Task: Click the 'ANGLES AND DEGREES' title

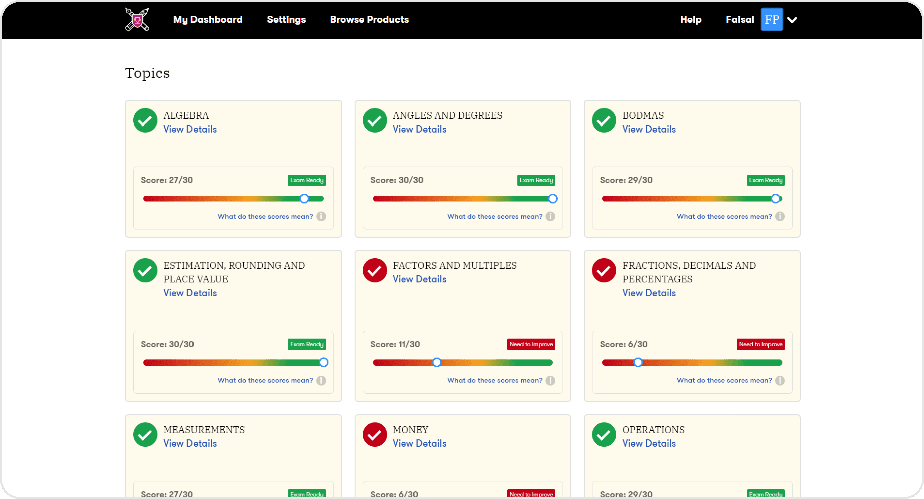Action: pos(447,115)
